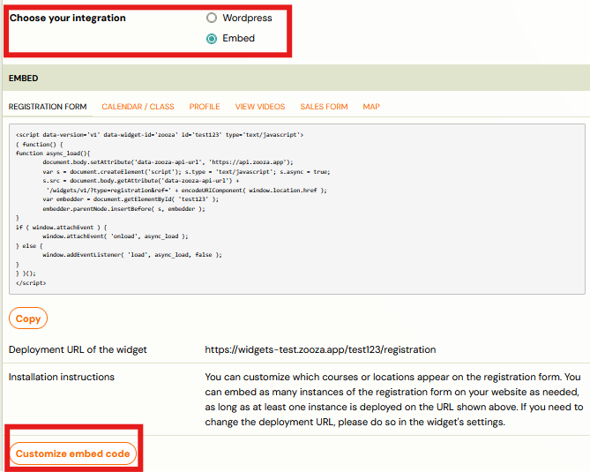Select the Wordpress integration radio button

point(212,18)
